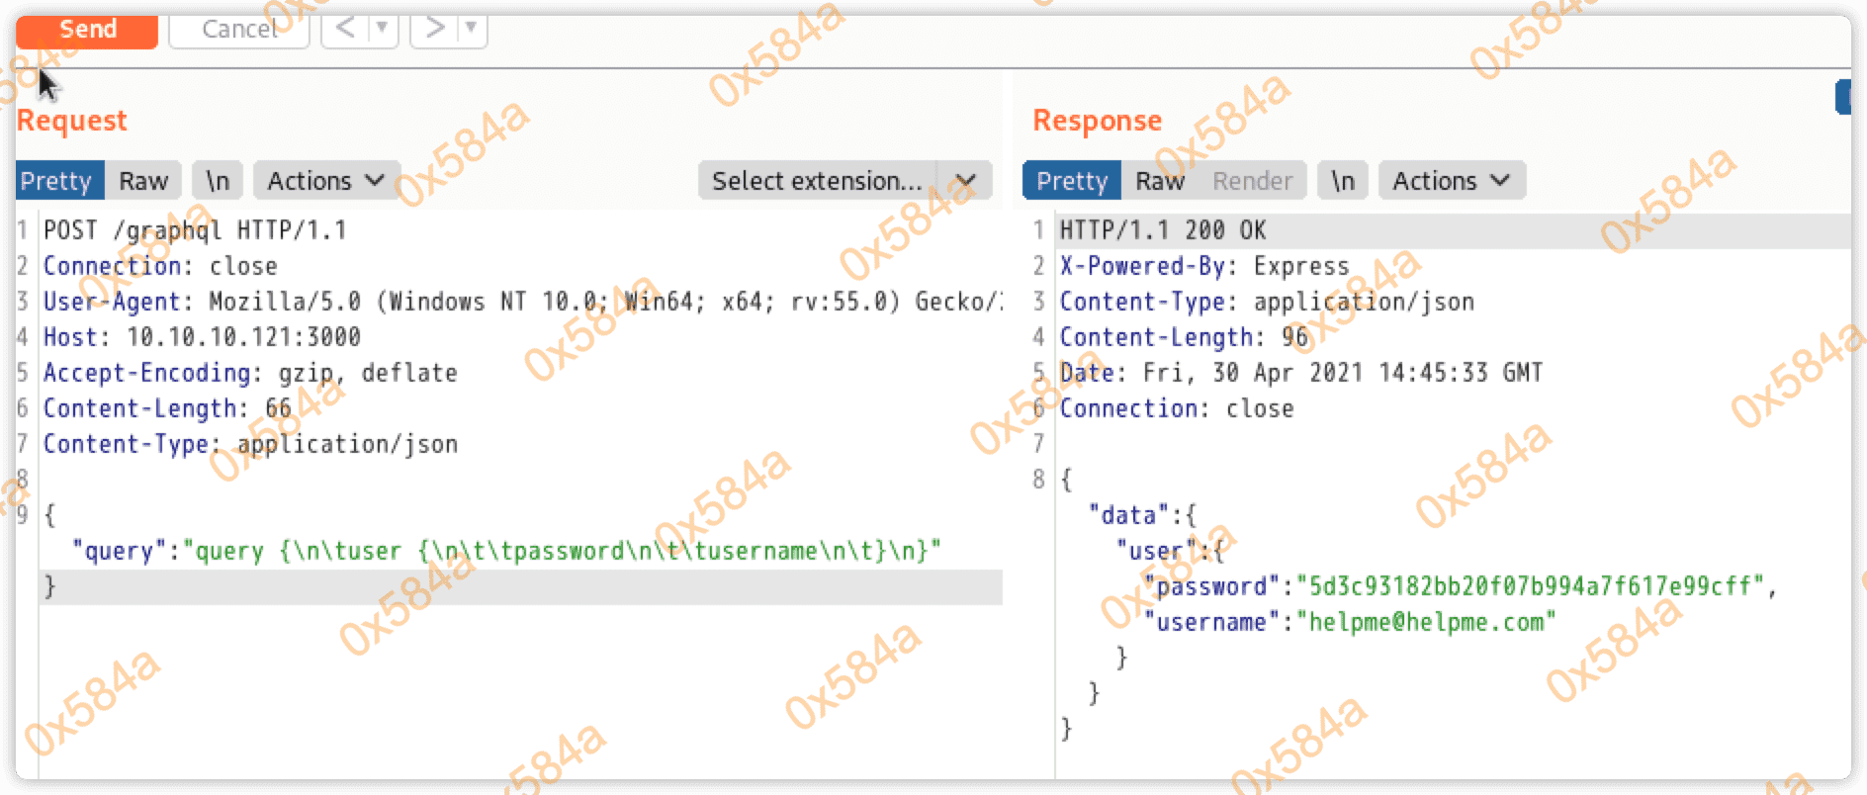The image size is (1867, 795).
Task: Click the GraphQL query line in request body
Action: pos(506,551)
